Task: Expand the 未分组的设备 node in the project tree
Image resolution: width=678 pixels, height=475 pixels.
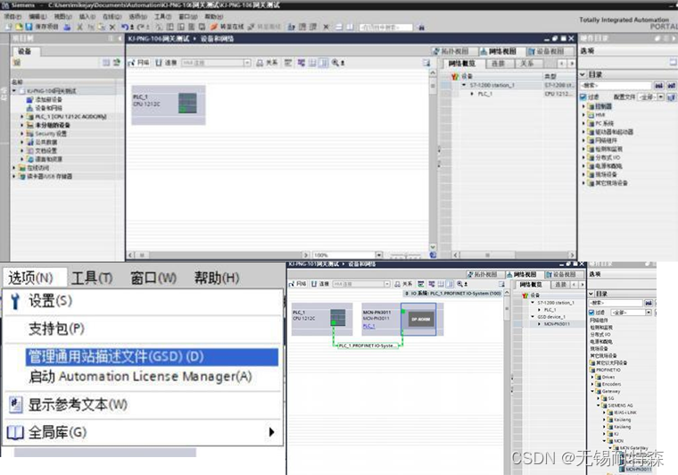Action: pyautogui.click(x=22, y=126)
